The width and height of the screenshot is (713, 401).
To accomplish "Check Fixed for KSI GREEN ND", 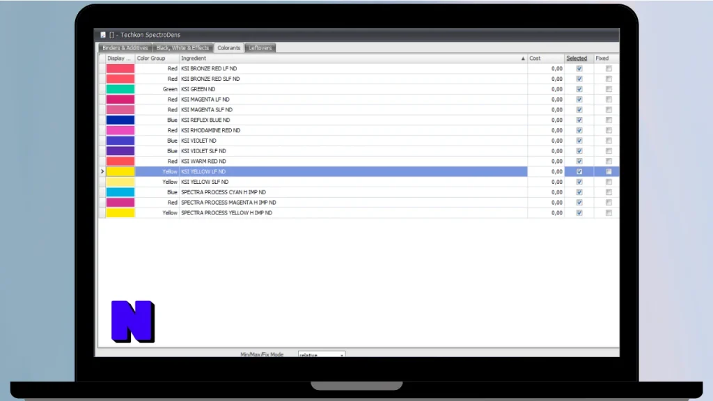I will pyautogui.click(x=609, y=89).
